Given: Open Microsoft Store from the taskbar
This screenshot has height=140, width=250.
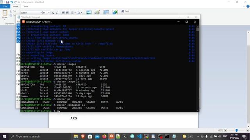Looking at the screenshot, I should click(x=90, y=136).
